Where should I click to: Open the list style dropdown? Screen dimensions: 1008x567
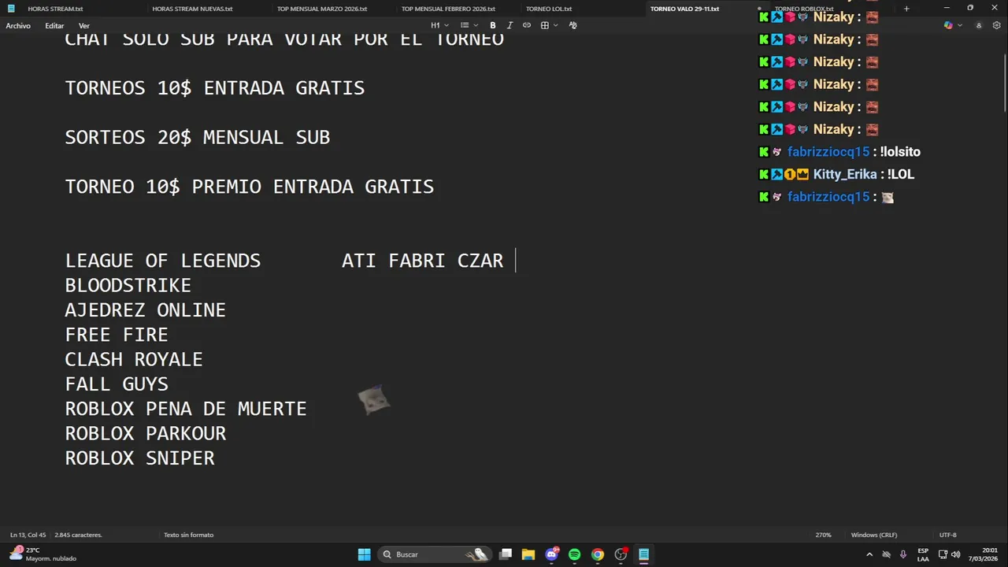[468, 25]
